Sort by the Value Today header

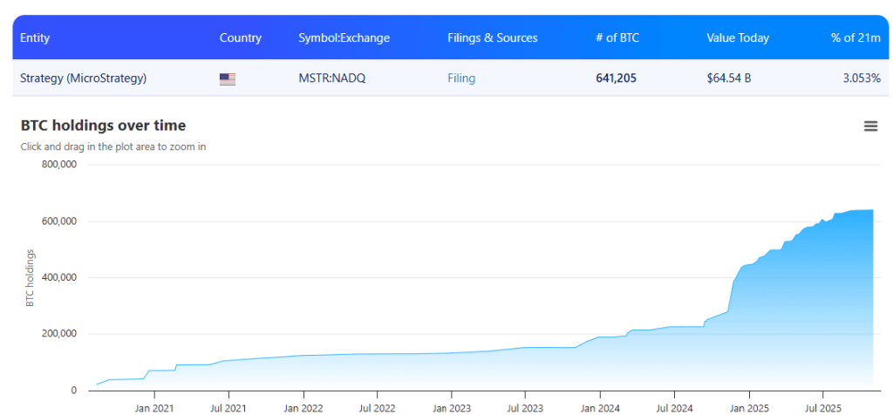[x=737, y=37]
